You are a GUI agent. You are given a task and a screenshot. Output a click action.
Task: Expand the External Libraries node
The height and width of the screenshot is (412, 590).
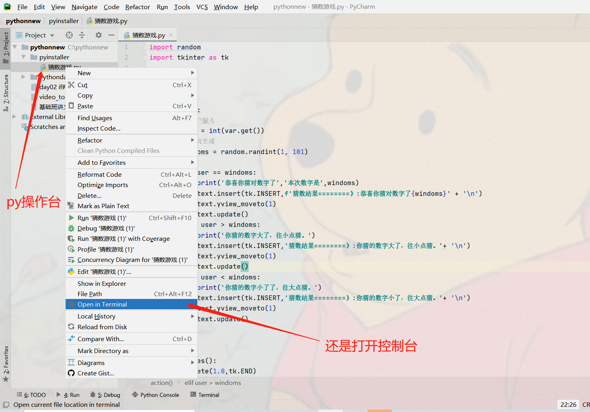[x=14, y=117]
